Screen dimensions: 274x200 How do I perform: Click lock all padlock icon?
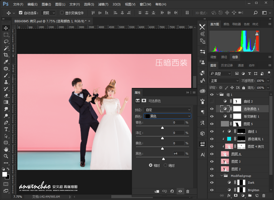(x=244, y=88)
